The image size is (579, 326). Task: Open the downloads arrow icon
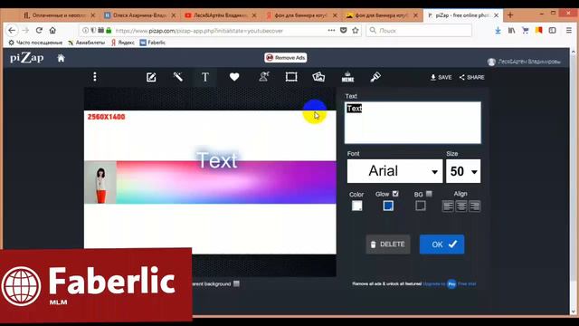498,30
